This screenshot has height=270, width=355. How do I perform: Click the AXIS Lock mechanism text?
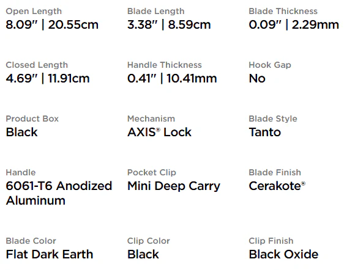point(159,132)
